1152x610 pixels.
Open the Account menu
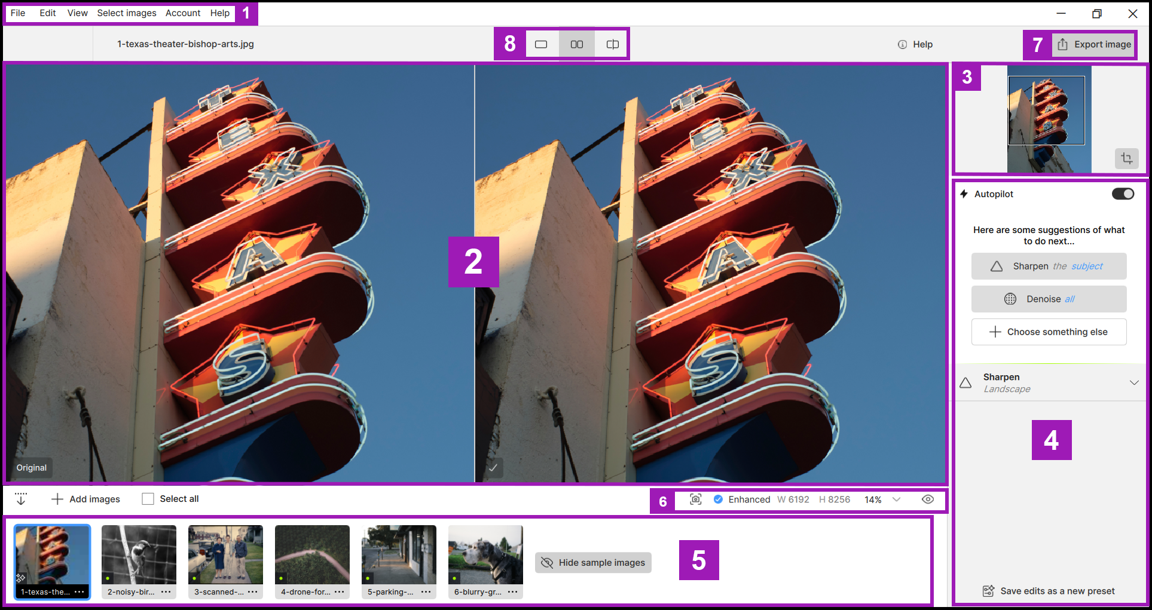[183, 13]
